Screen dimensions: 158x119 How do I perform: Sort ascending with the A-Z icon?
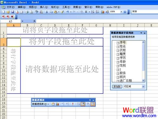pos(93,12)
